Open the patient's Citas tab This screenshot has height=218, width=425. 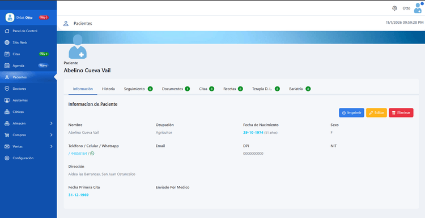click(206, 89)
